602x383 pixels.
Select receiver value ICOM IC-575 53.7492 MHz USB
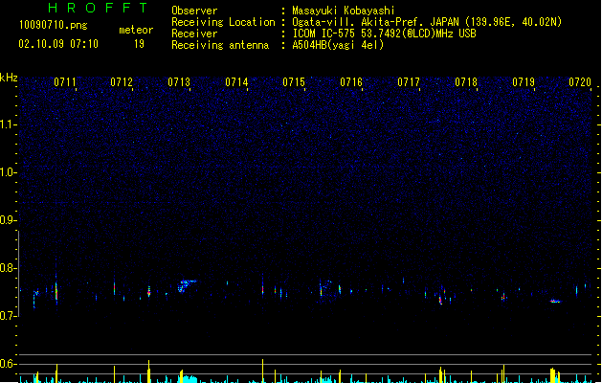pyautogui.click(x=384, y=34)
